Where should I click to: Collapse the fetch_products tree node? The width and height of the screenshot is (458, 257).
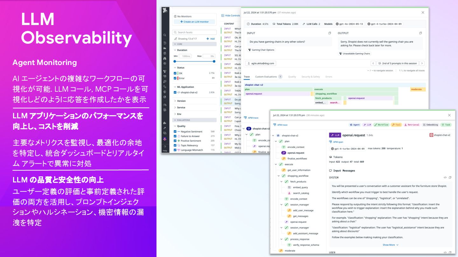point(281,181)
